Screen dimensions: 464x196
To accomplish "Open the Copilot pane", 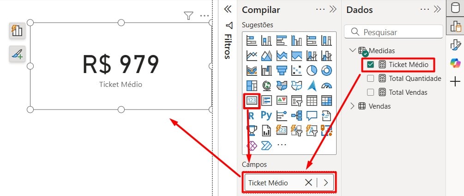I will coord(455,63).
